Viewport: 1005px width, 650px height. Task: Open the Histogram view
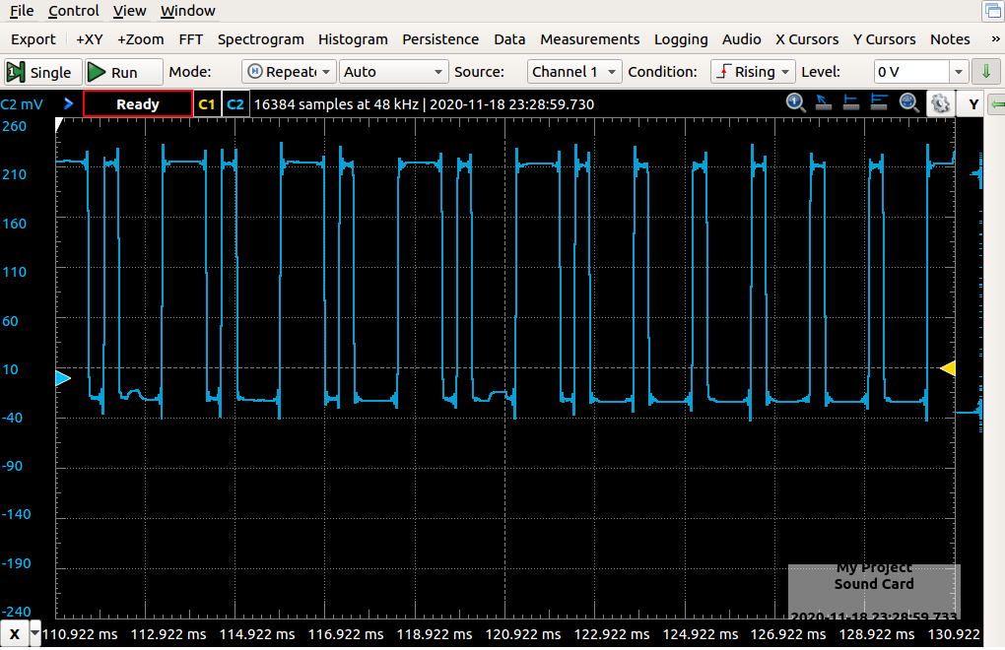pos(353,39)
